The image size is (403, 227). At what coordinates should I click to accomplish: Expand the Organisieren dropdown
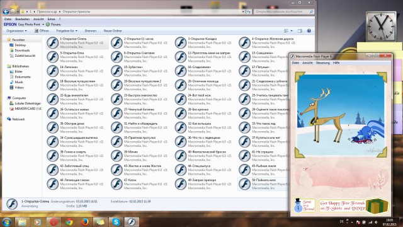click(16, 31)
